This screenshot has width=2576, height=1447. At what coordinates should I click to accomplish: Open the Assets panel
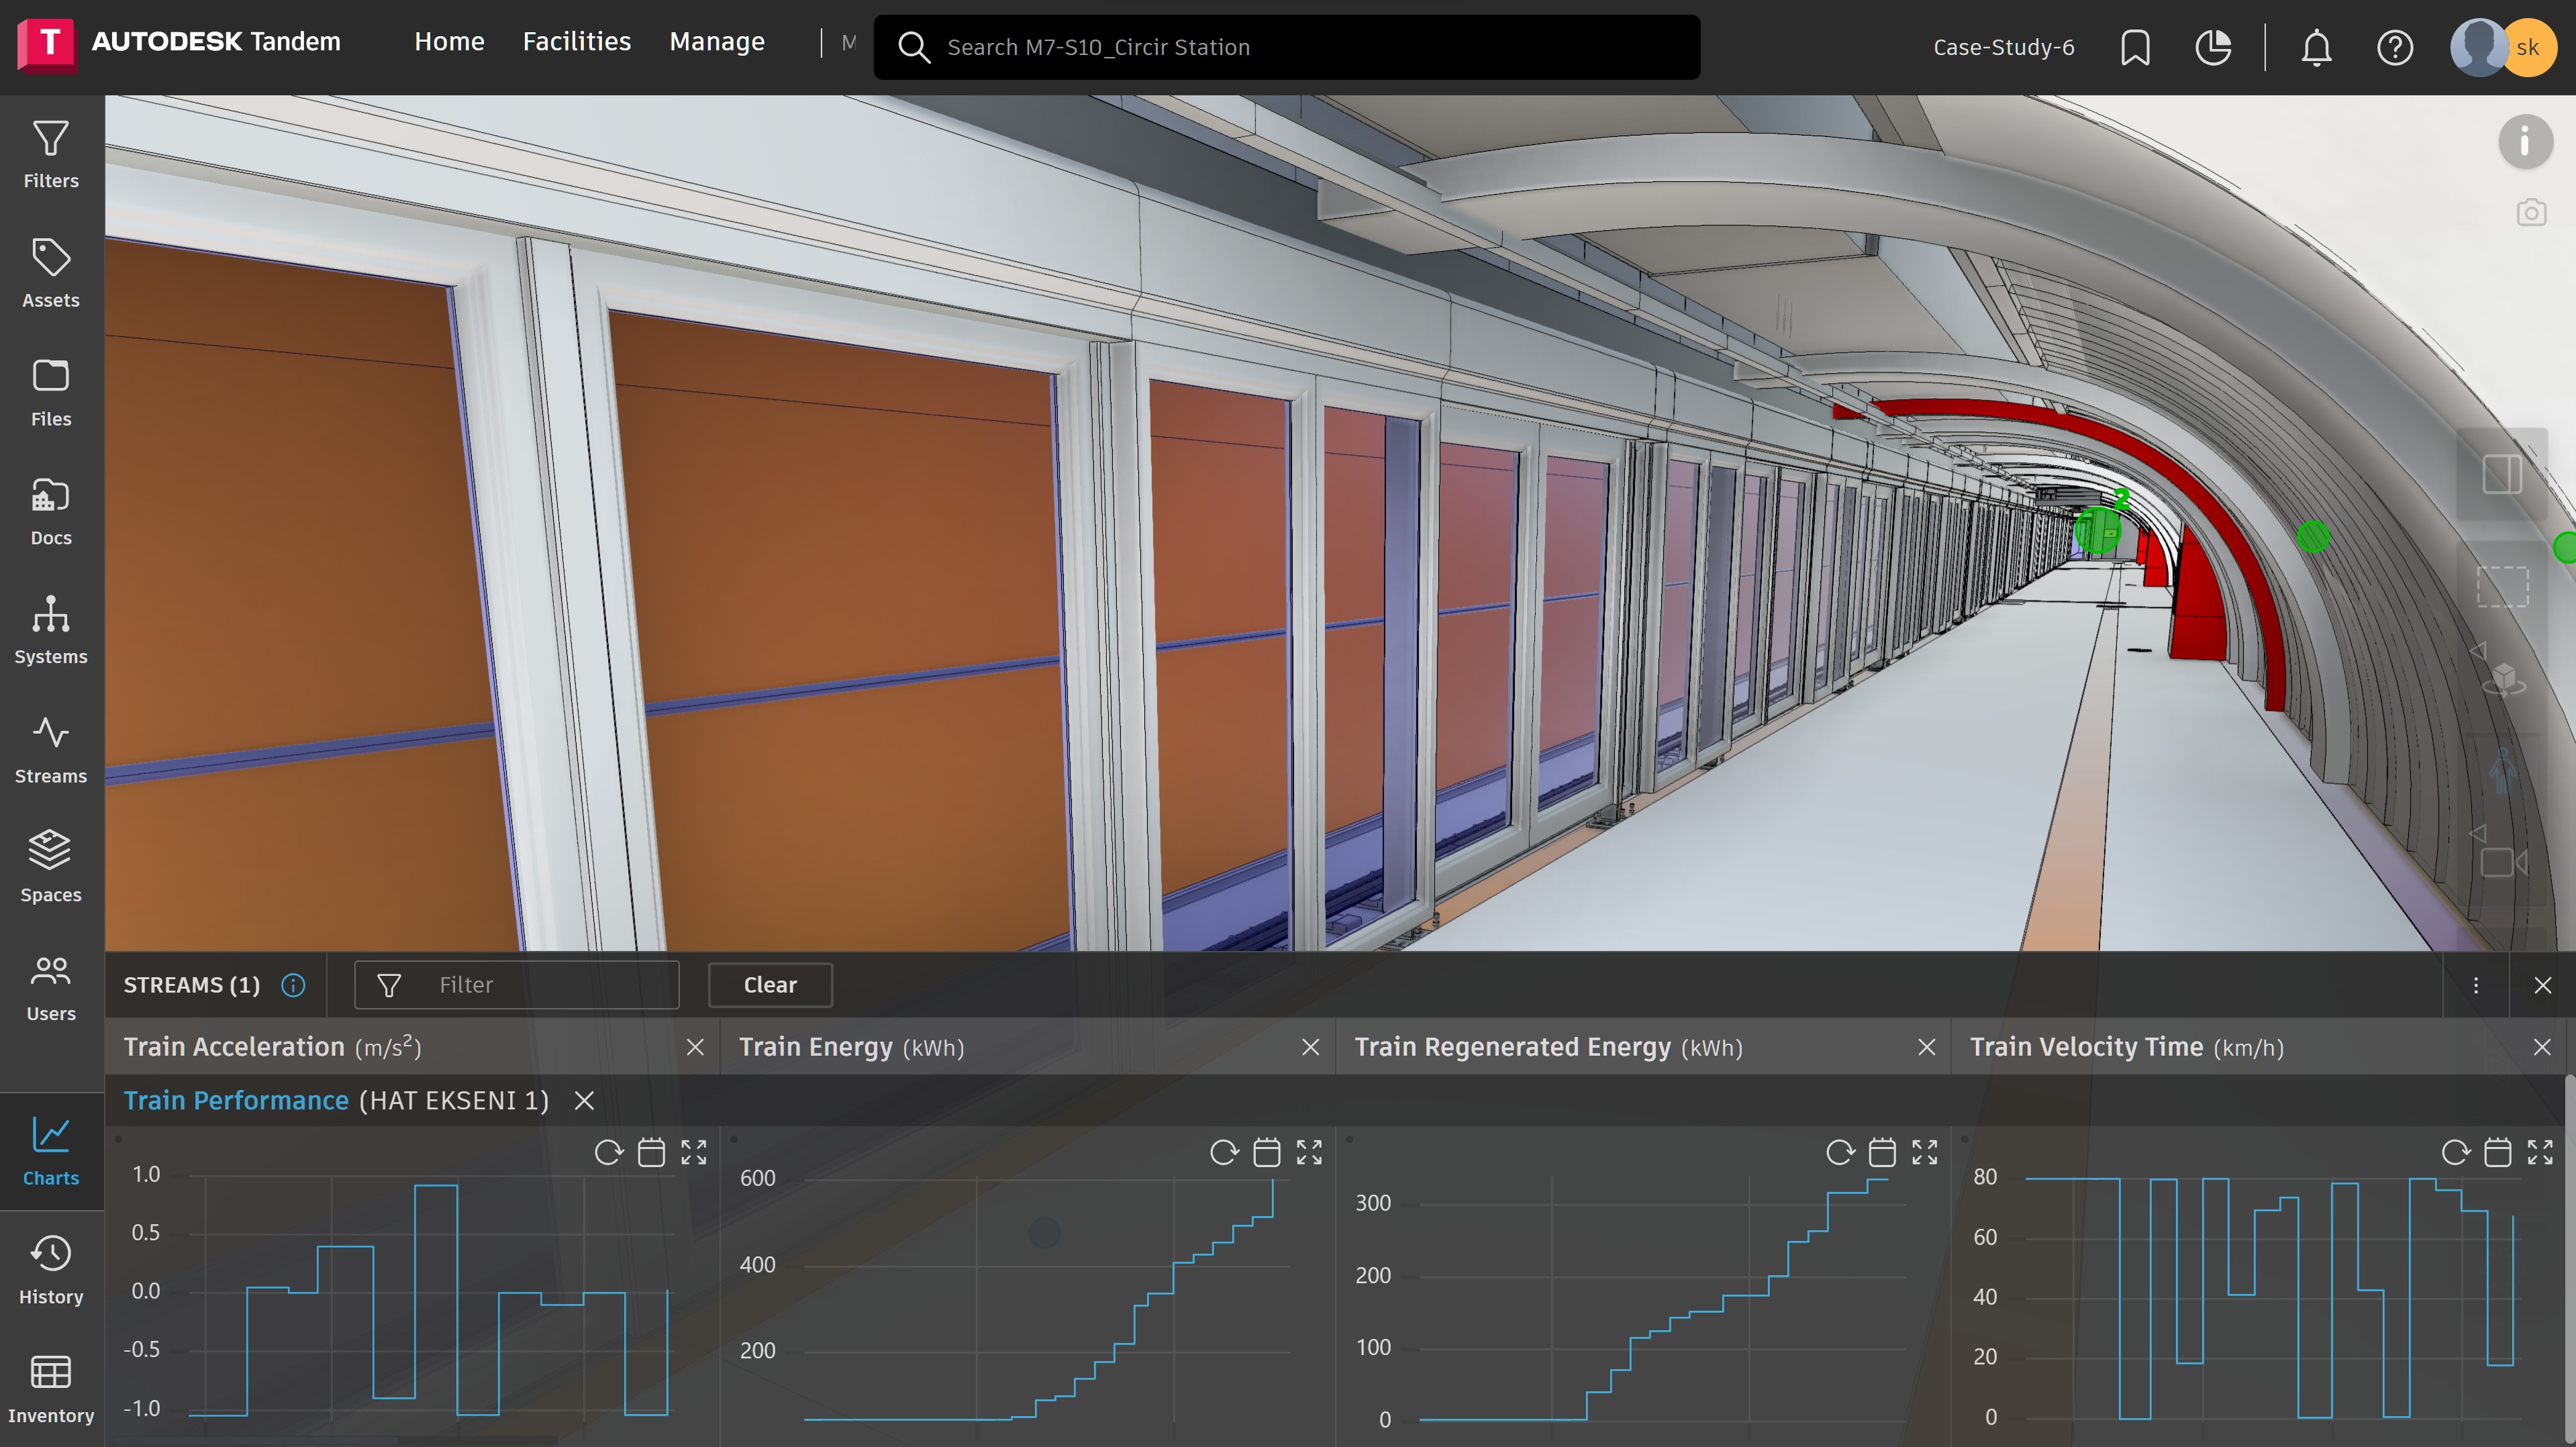click(x=51, y=273)
